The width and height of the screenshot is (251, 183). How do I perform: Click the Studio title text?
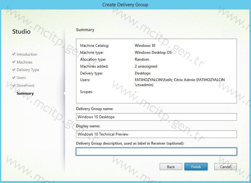pos(21,31)
